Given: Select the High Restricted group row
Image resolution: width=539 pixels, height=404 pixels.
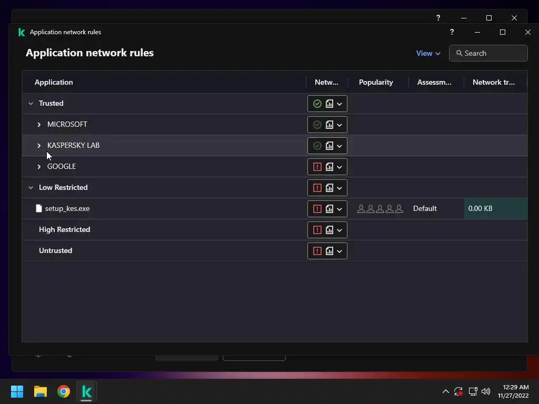Looking at the screenshot, I should point(275,230).
